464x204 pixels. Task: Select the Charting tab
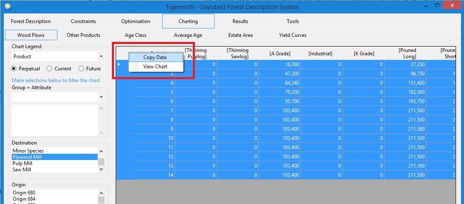[x=188, y=21]
